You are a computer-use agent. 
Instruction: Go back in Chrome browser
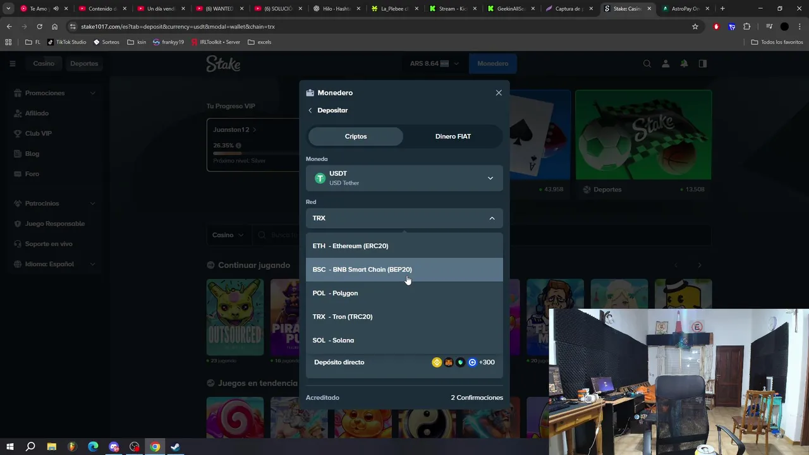[x=9, y=27]
